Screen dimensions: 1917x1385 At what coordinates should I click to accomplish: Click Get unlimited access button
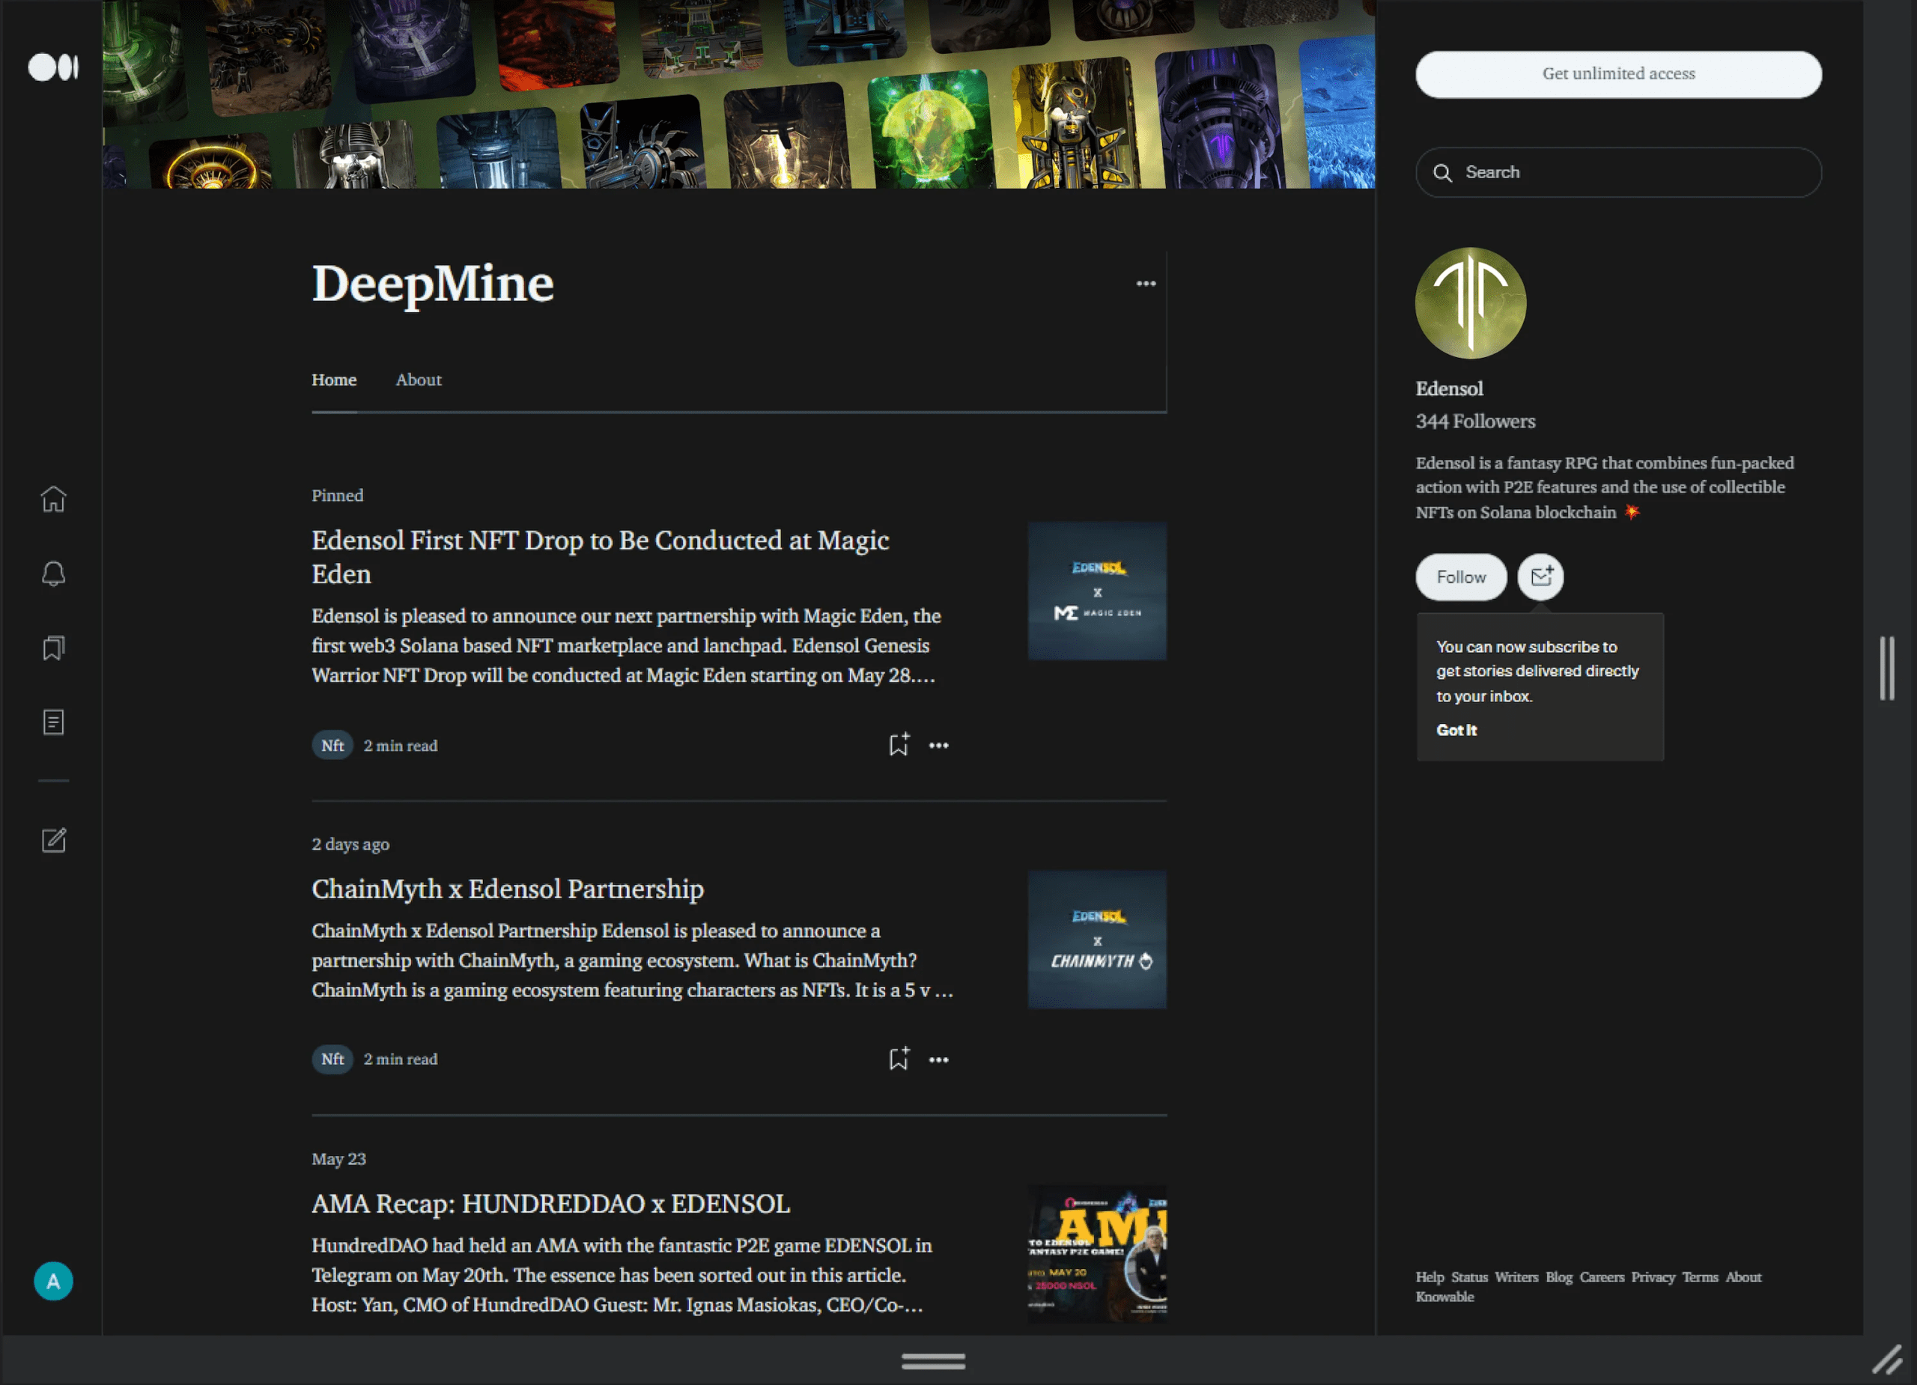(1617, 74)
